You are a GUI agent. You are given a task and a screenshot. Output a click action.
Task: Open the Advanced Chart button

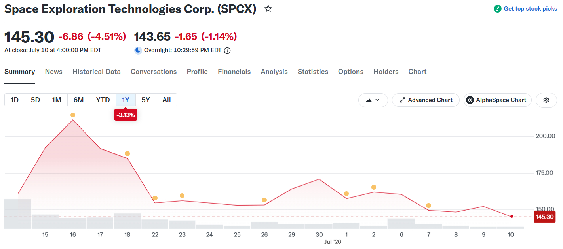(x=426, y=100)
